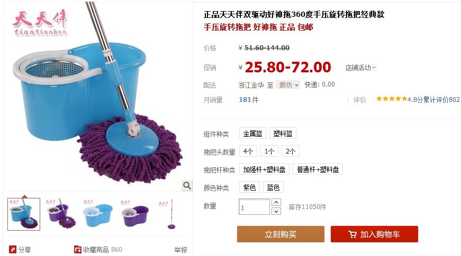This screenshot has height=256, width=461.
Task: Click the quantity input field
Action: point(254,207)
